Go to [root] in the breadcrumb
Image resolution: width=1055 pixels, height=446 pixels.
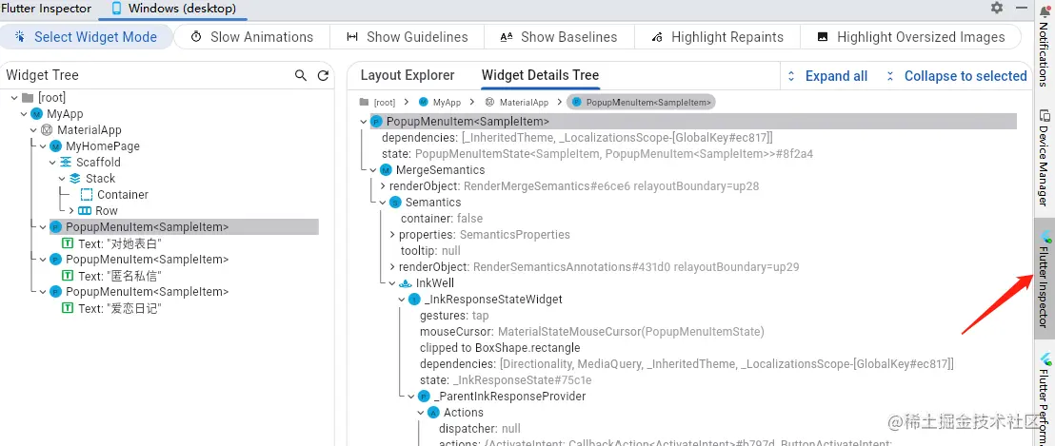377,102
